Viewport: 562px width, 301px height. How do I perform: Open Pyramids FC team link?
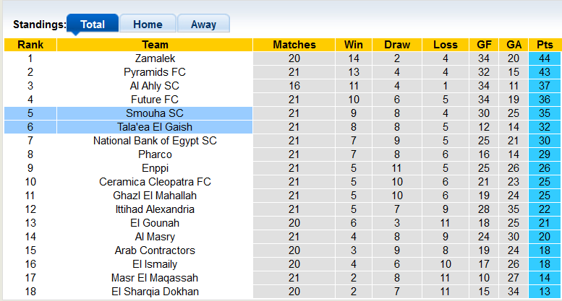155,72
